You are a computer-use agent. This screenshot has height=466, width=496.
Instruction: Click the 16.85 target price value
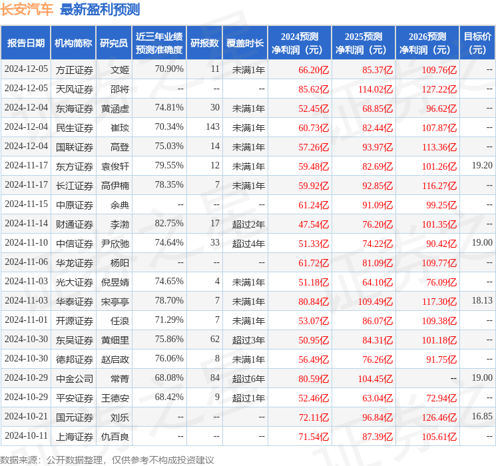(482, 416)
